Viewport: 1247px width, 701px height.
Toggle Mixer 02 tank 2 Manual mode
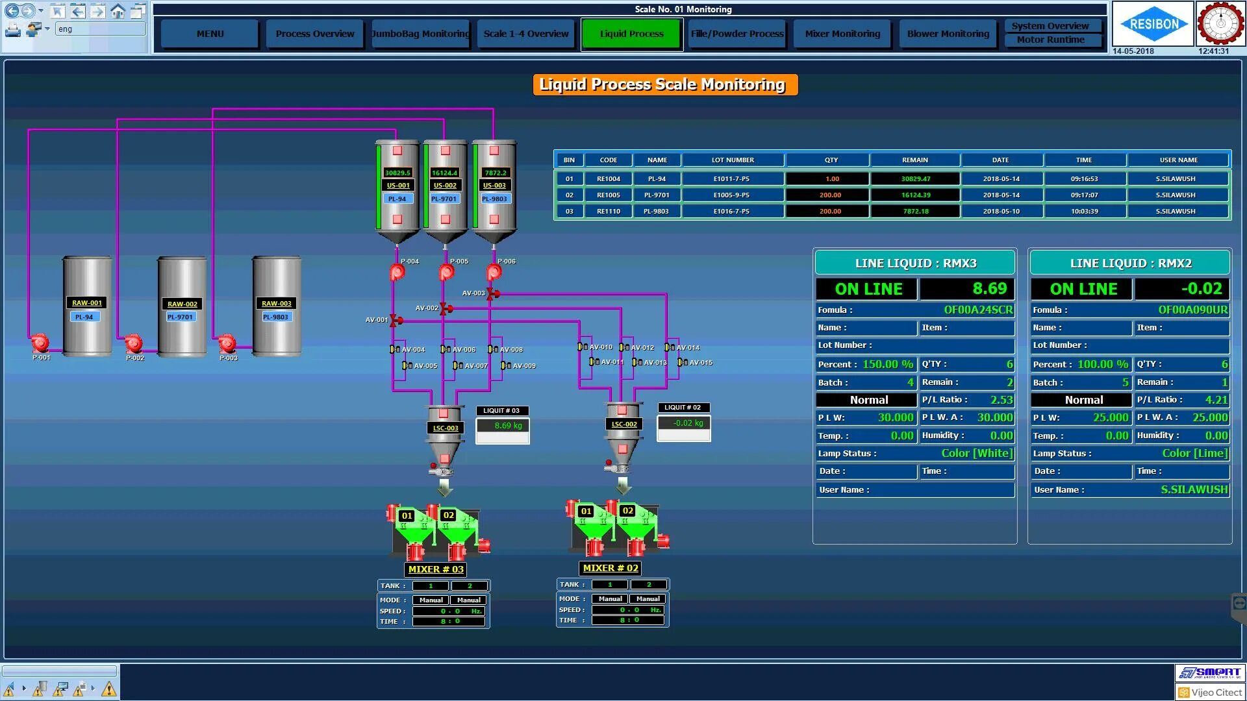click(648, 598)
